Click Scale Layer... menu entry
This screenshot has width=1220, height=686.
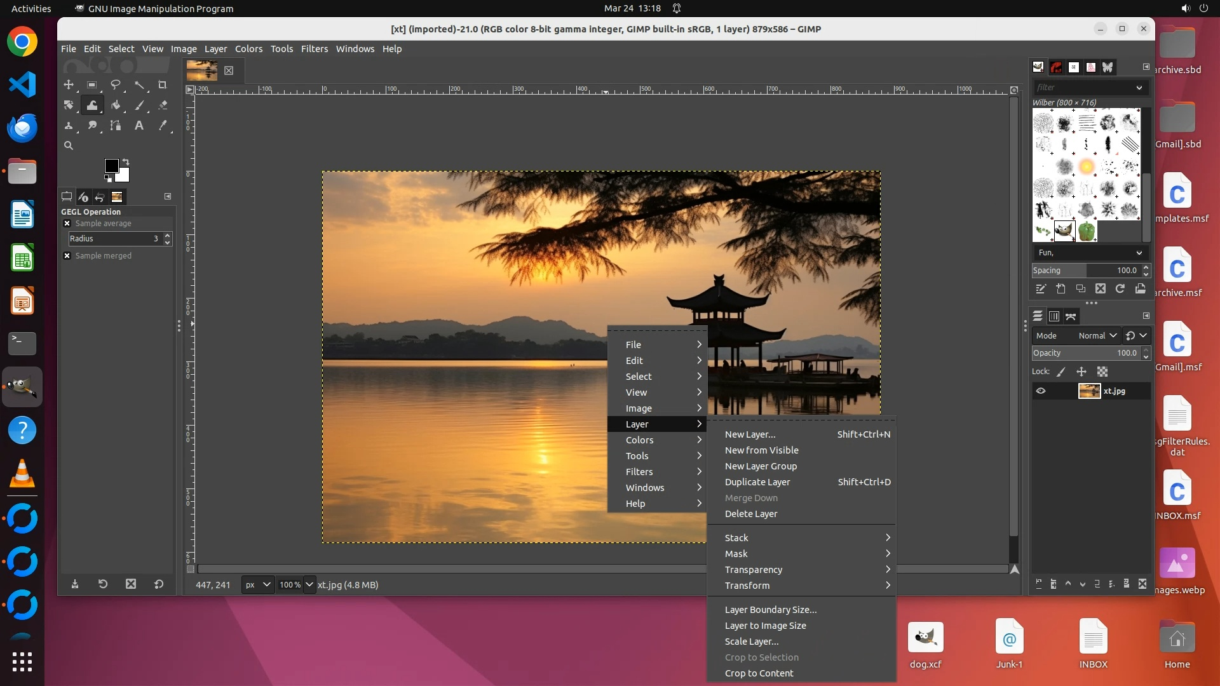[752, 642]
